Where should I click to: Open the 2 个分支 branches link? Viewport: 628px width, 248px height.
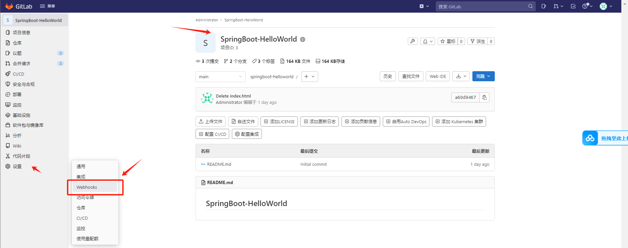[235, 61]
